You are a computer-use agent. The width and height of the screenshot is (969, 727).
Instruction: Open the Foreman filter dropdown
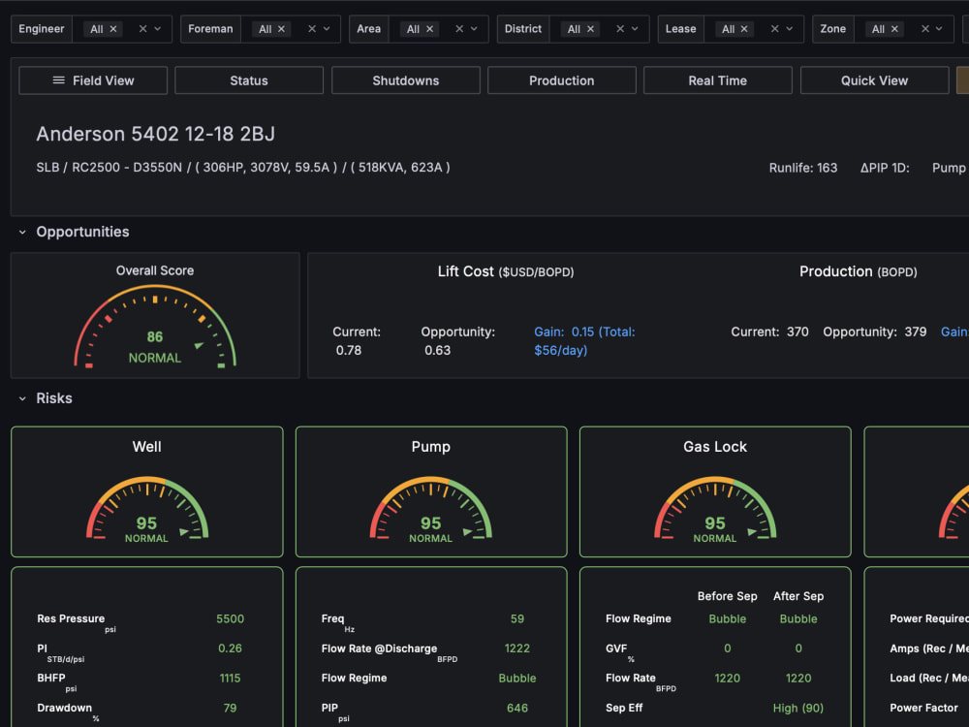pyautogui.click(x=327, y=29)
